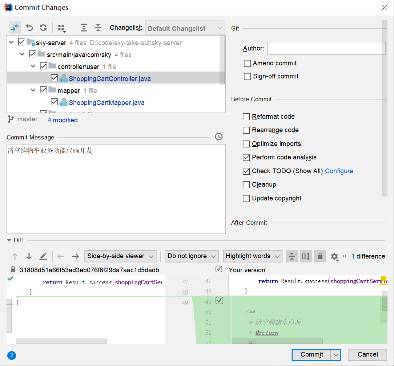Select ShoppingCartController.java file row
The image size is (394, 366).
pyautogui.click(x=113, y=78)
